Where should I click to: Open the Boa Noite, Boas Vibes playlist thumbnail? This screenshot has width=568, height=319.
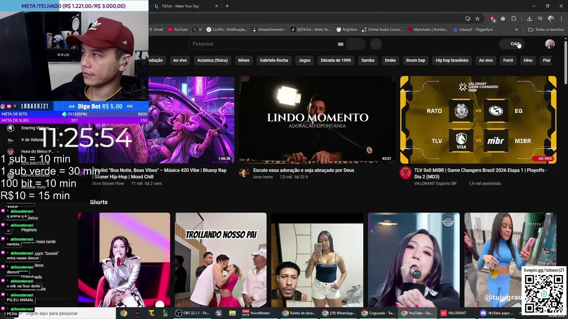[191, 120]
